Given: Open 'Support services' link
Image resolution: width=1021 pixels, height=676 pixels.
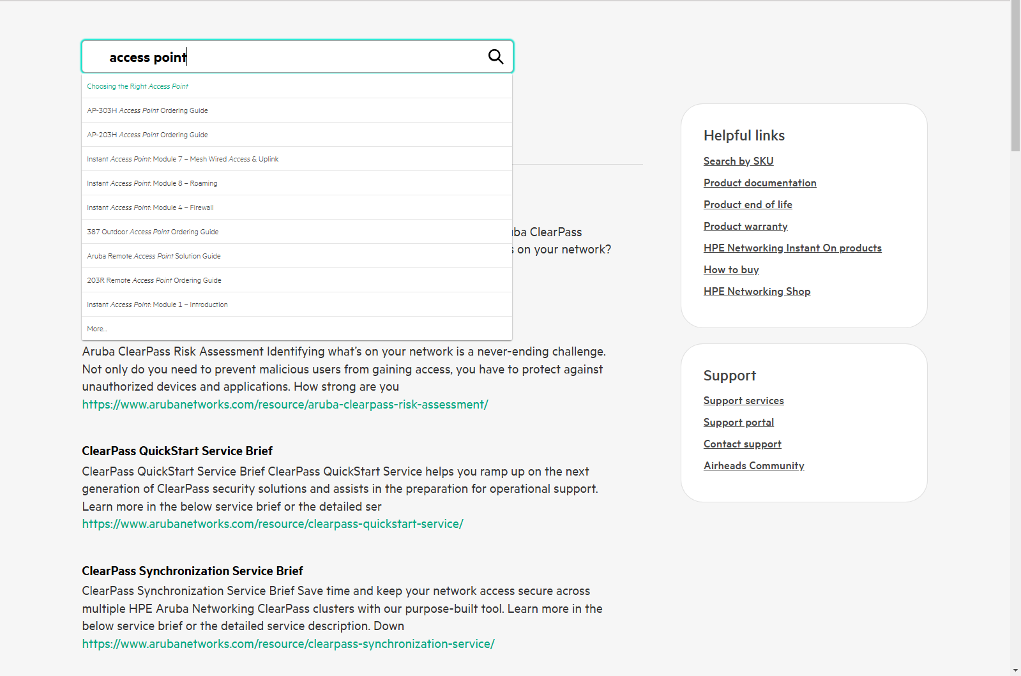Looking at the screenshot, I should [743, 401].
